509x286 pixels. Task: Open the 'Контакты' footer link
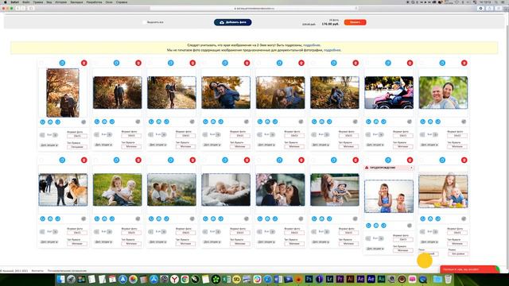click(37, 271)
